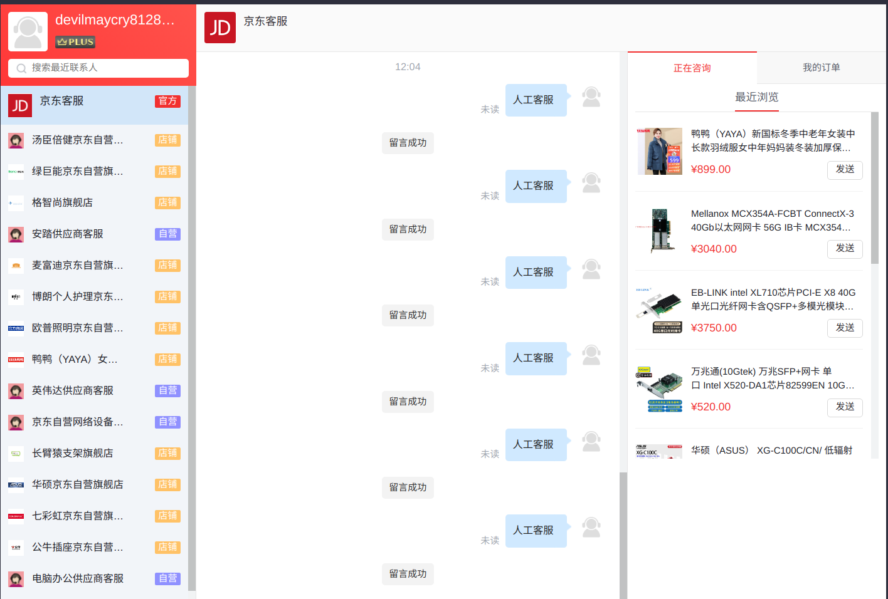Send the EB-LINK XL710 network card product
This screenshot has height=599, width=888.
click(845, 328)
